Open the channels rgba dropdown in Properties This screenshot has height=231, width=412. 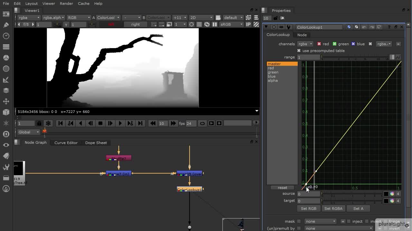click(305, 44)
